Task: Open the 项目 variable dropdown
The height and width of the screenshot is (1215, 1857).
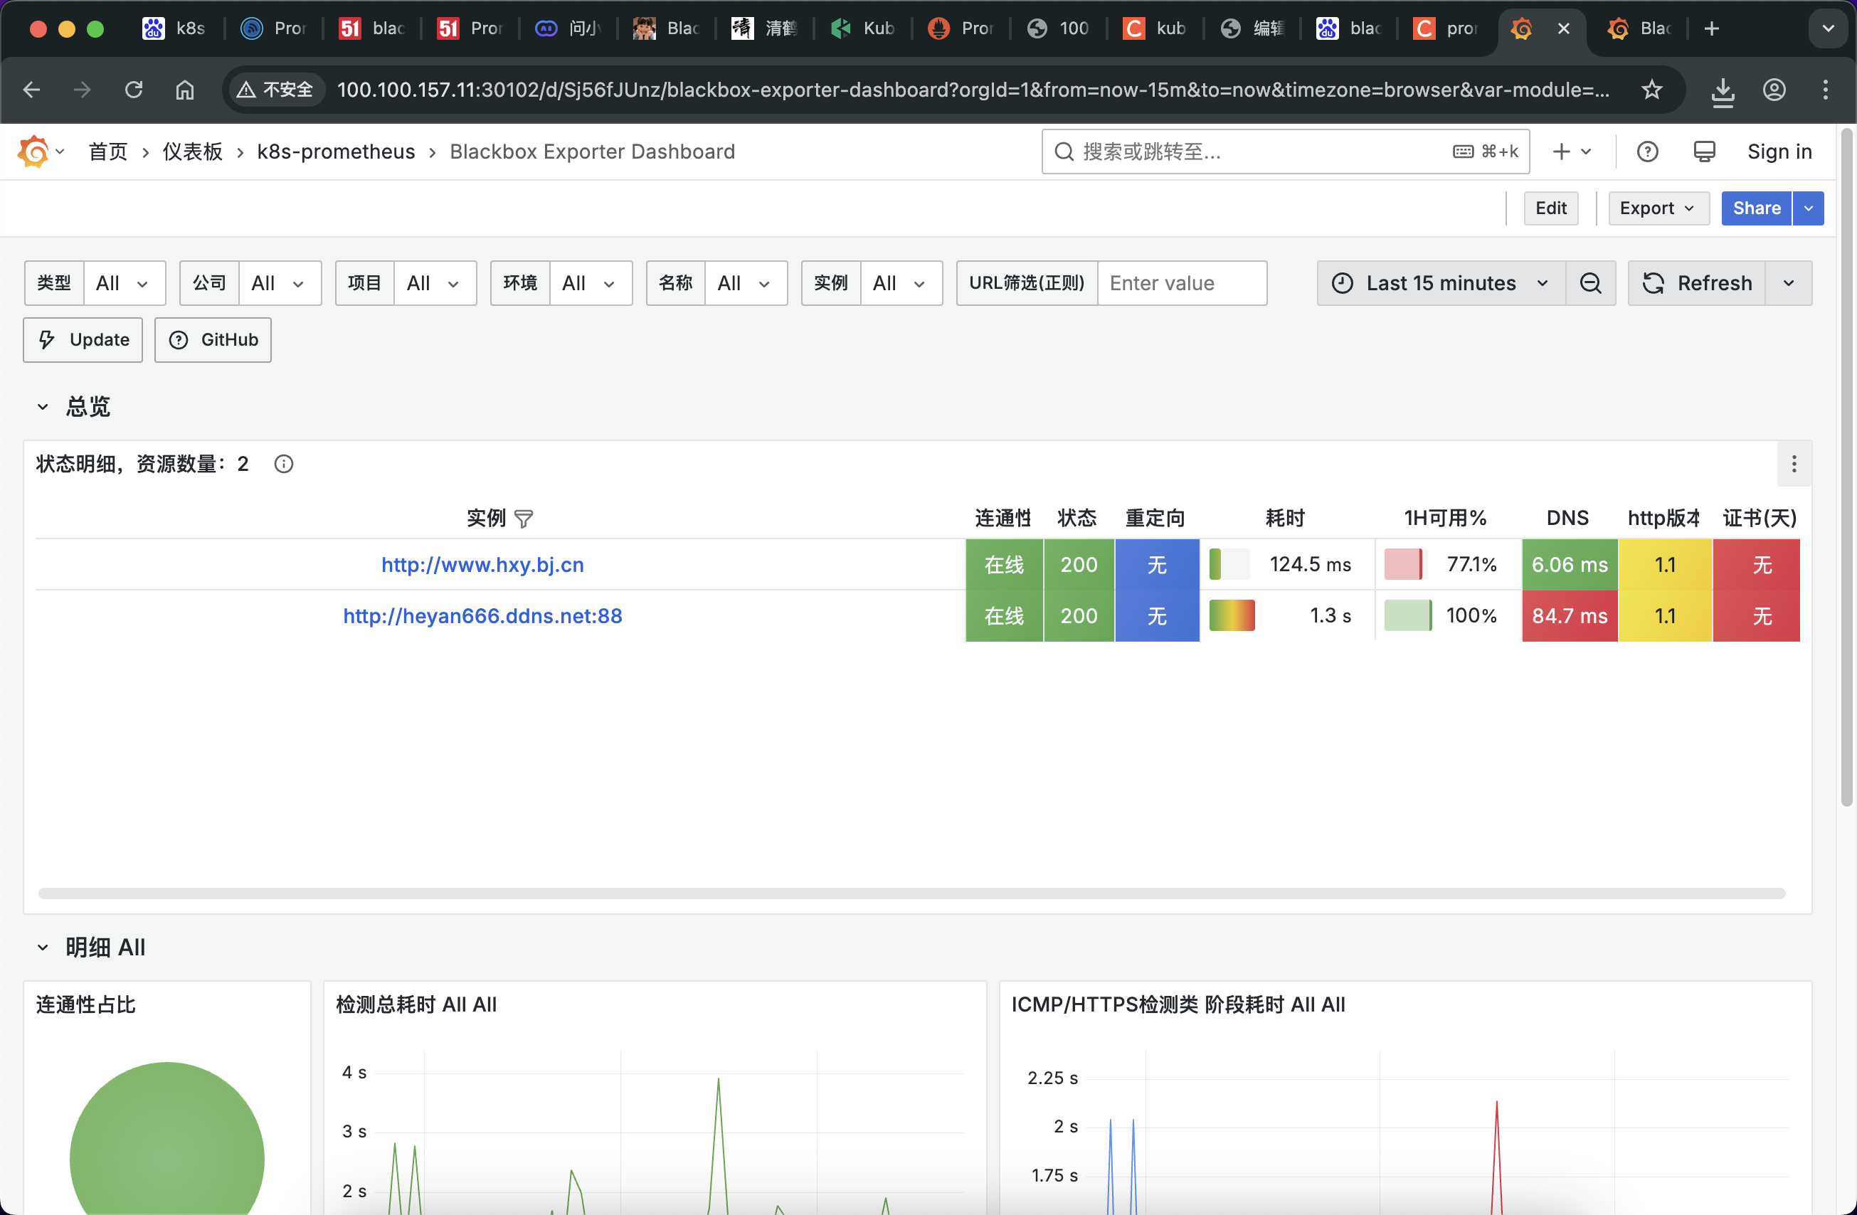Action: pos(435,283)
